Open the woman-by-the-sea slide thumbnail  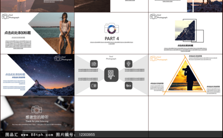tap(37, 33)
